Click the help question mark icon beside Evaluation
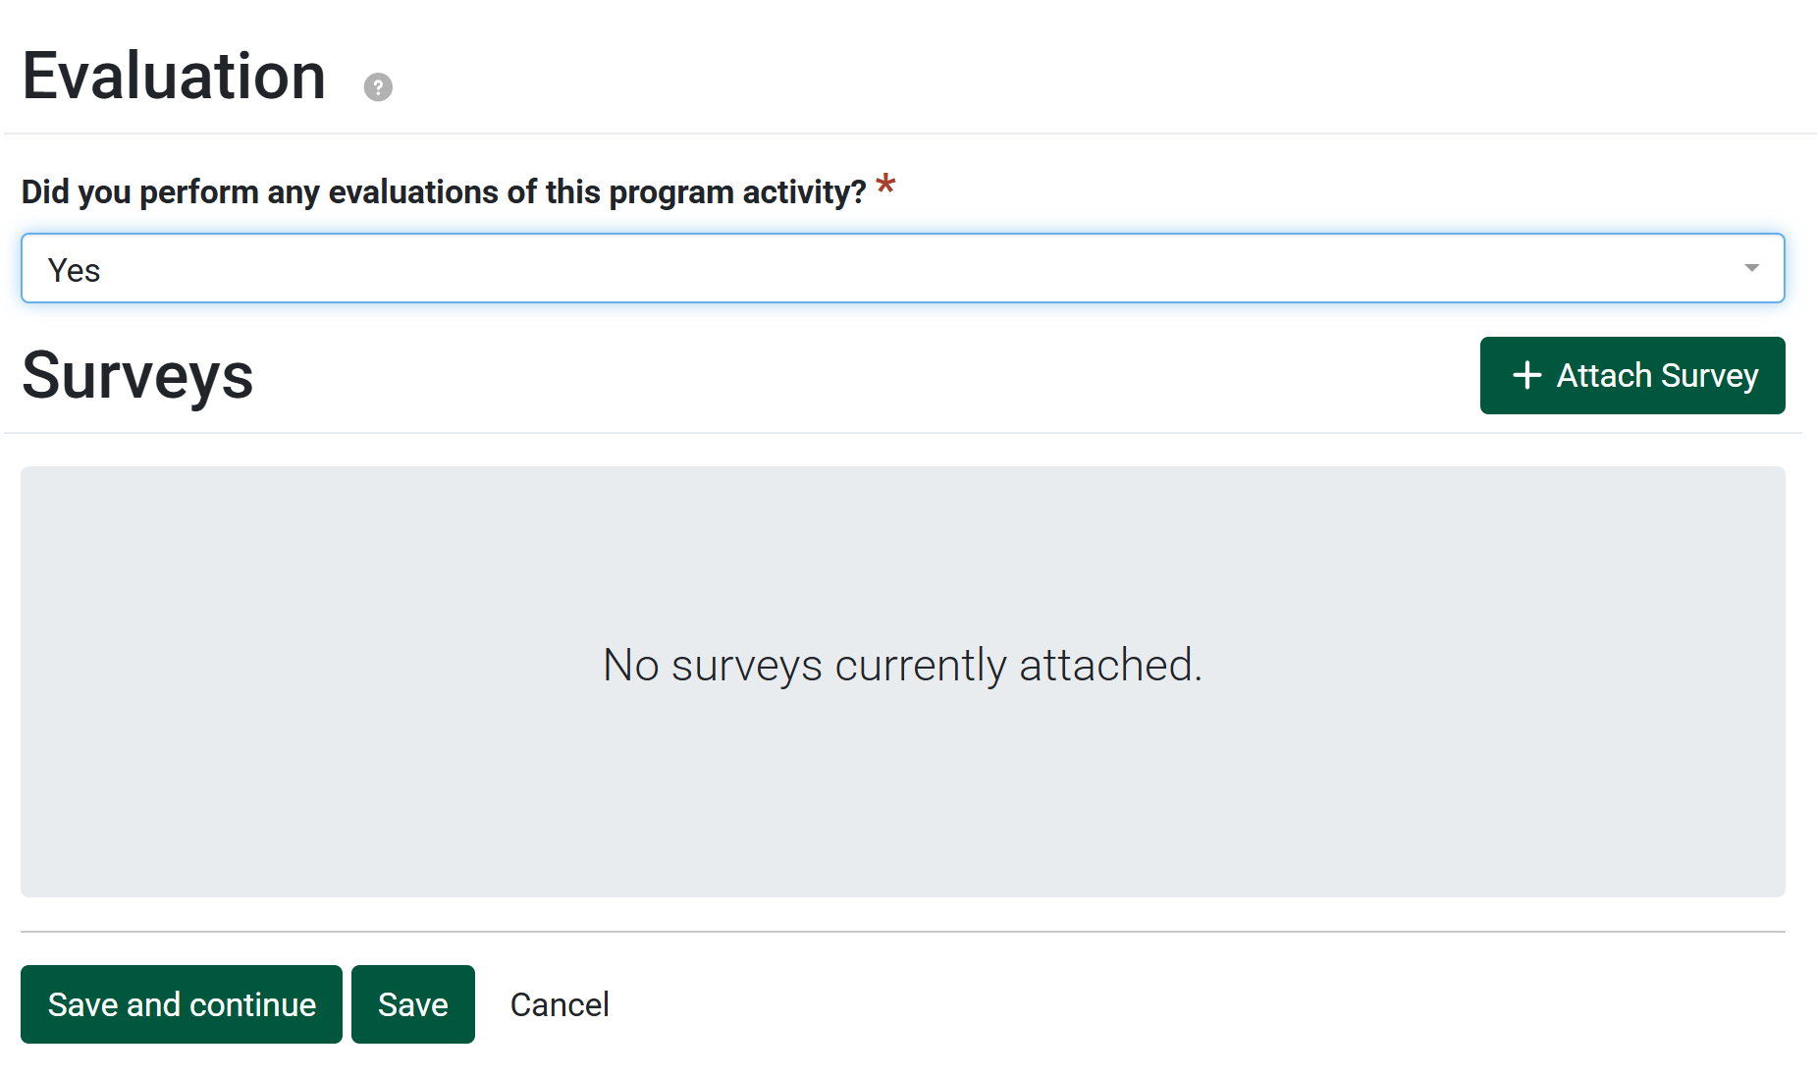Image resolution: width=1817 pixels, height=1078 pixels. [x=378, y=87]
